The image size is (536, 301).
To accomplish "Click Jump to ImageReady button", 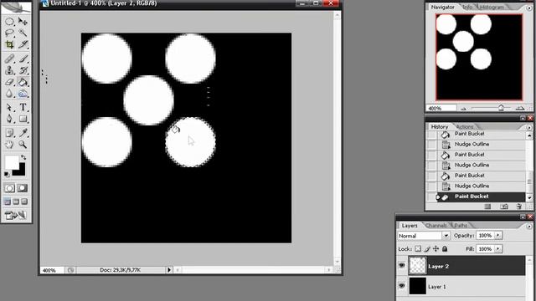I will coord(16,215).
